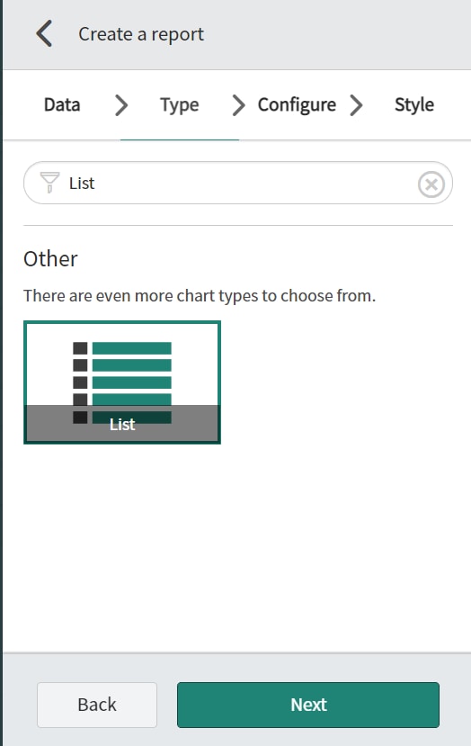
Task: Click the chevron between Data and Type
Action: click(121, 104)
